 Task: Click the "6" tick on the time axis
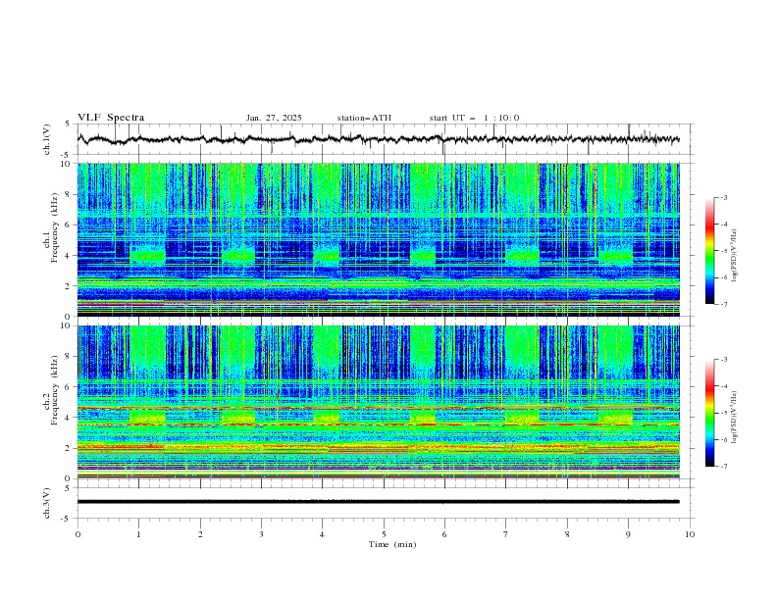pyautogui.click(x=445, y=534)
